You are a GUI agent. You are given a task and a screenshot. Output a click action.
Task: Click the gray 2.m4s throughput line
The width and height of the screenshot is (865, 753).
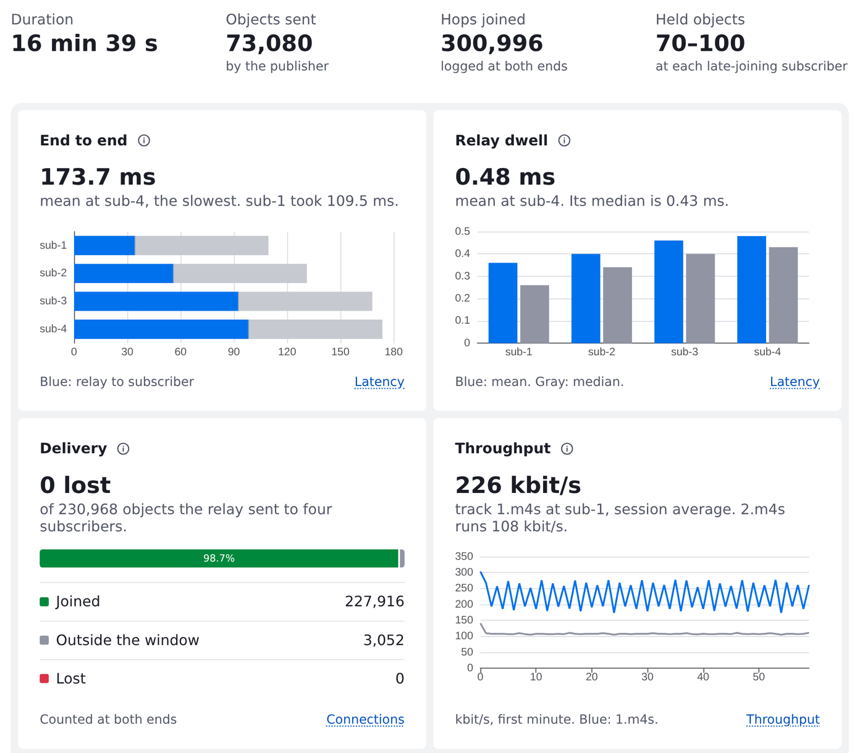pyautogui.click(x=644, y=634)
